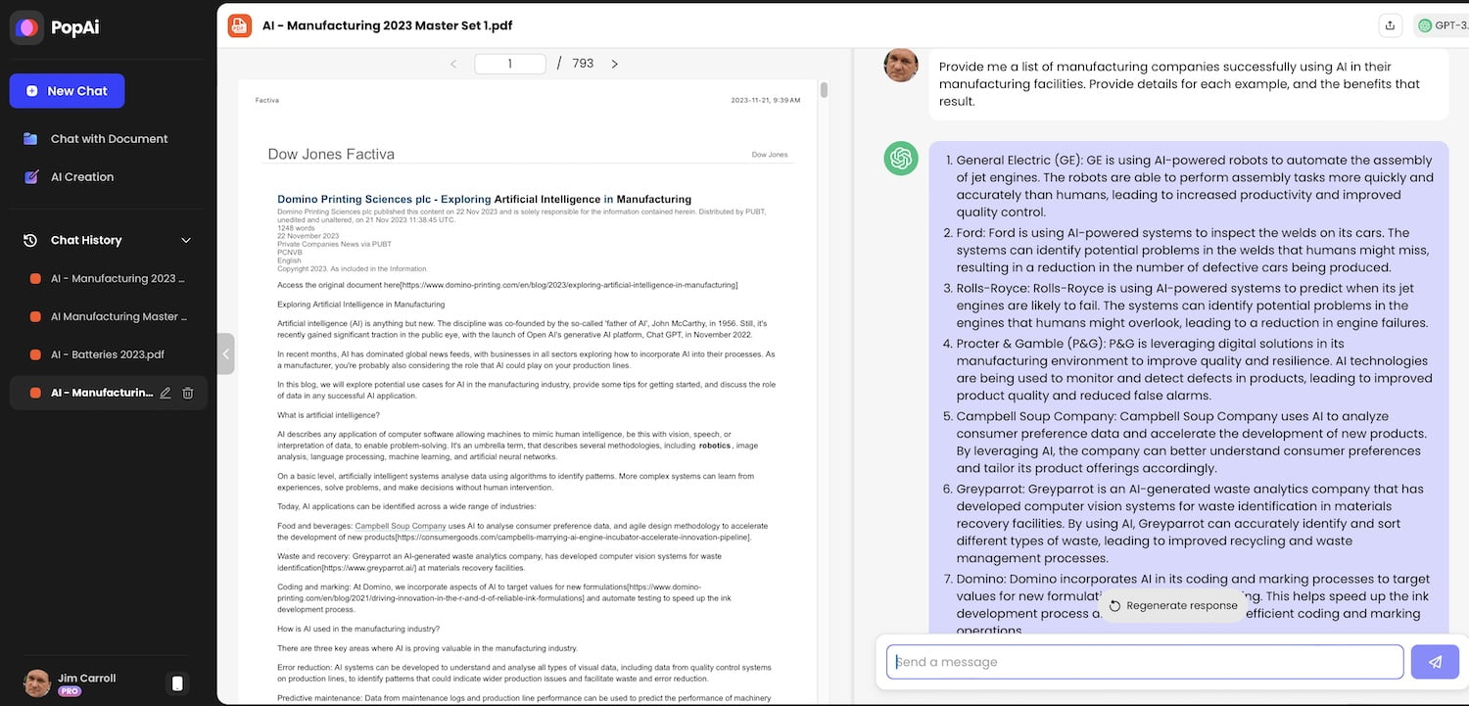Click the page number input field
Image resolution: width=1469 pixels, height=706 pixels.
point(510,64)
